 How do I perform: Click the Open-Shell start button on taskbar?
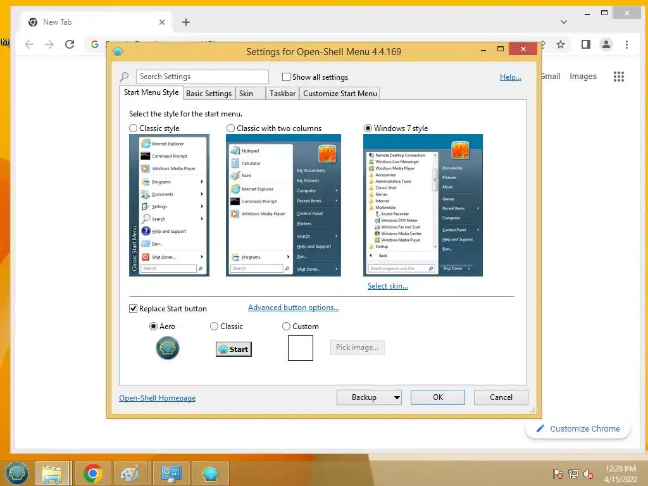16,473
